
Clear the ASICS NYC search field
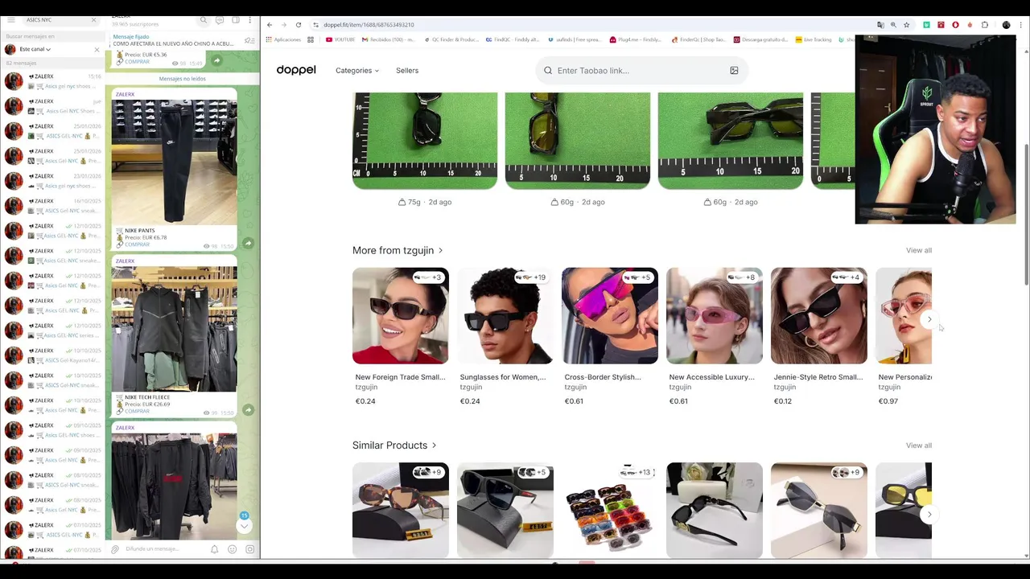point(93,19)
